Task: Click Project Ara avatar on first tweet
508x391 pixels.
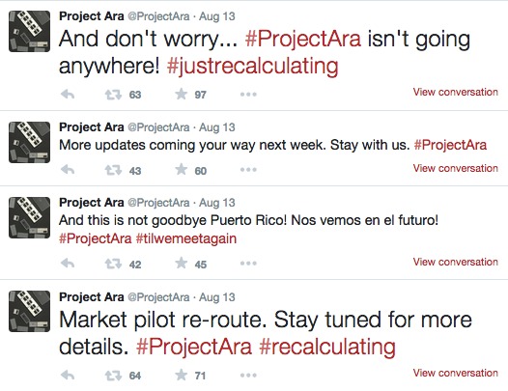Action: pos(30,32)
